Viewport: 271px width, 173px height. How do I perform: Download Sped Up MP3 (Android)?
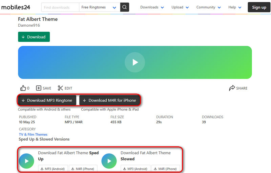(x=53, y=169)
